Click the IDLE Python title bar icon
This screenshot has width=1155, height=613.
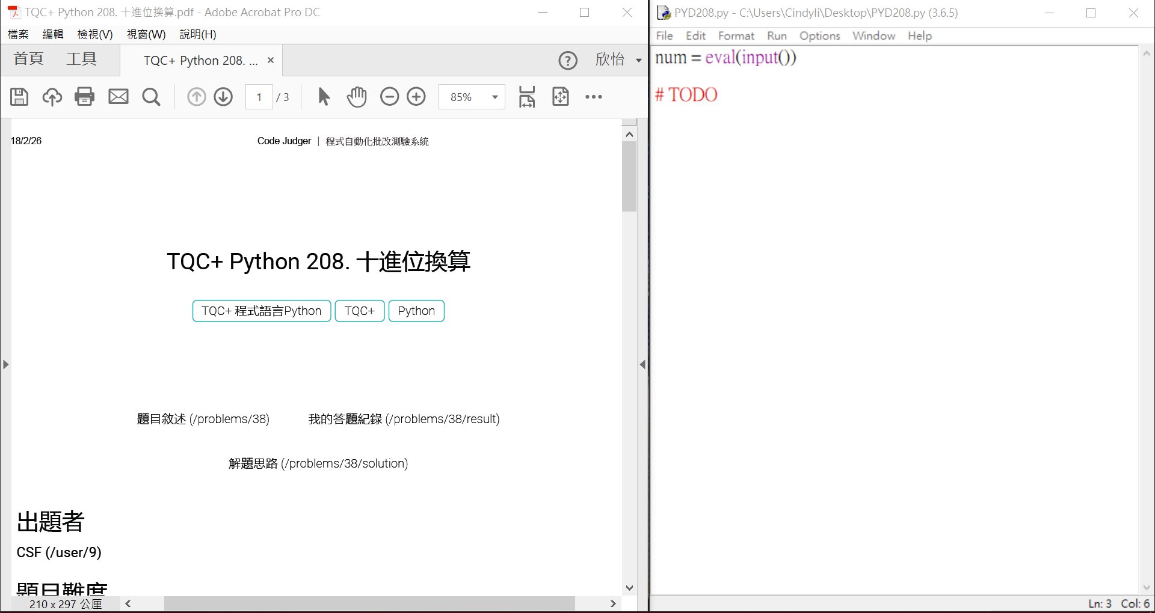pos(664,13)
